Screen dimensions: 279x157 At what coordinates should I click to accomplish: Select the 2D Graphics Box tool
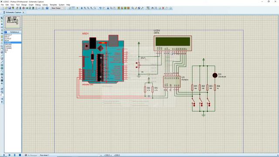(x=2, y=65)
